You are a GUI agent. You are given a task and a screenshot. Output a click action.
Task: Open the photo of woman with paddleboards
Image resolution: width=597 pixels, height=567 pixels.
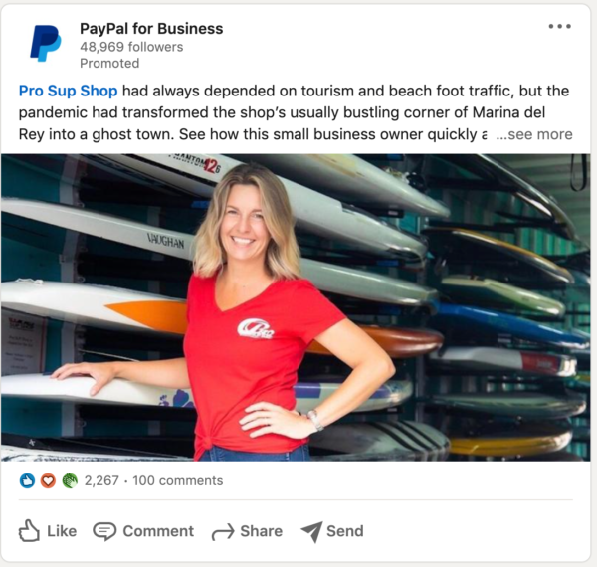[296, 307]
